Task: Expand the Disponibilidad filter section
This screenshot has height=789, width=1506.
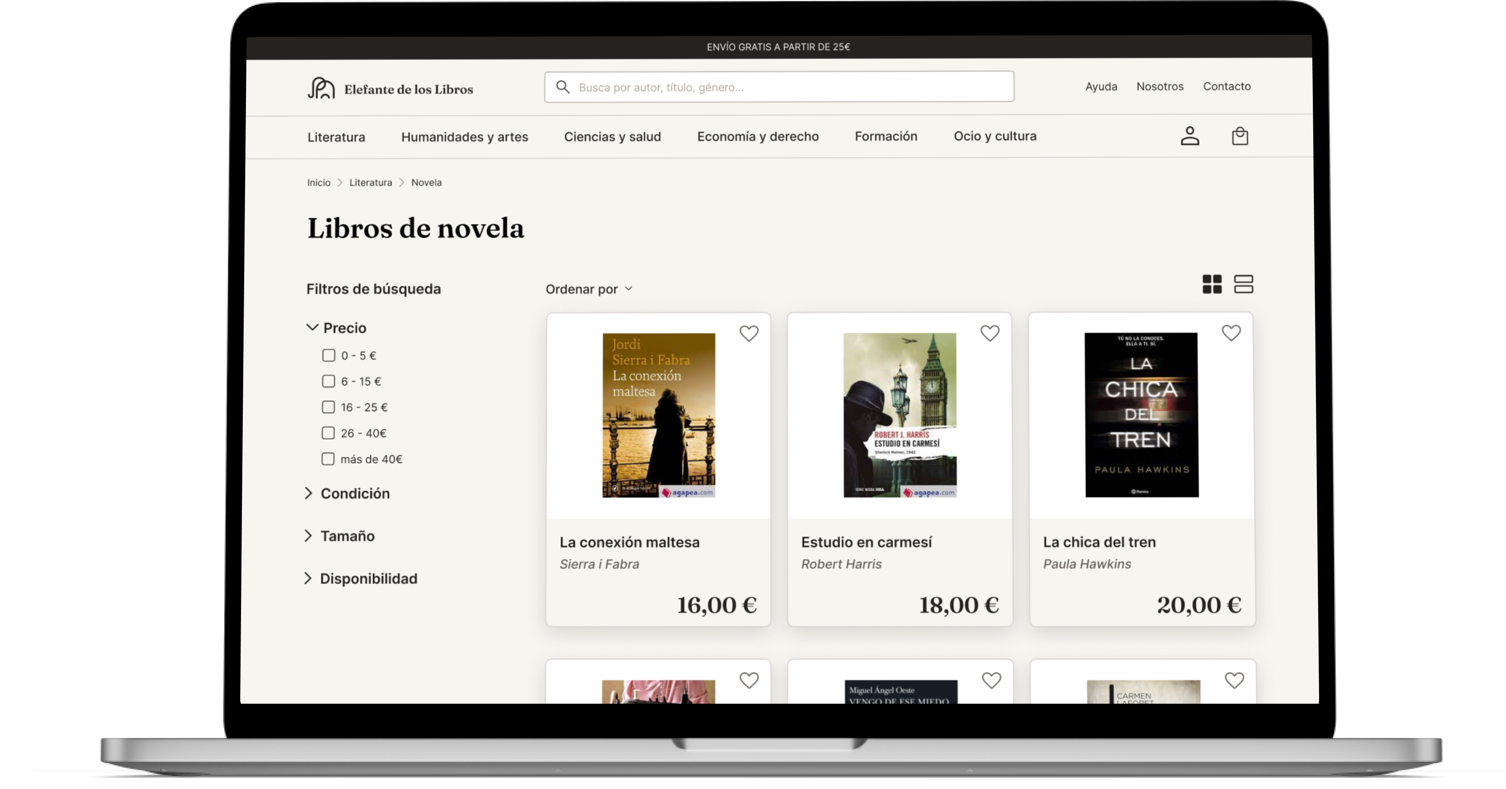Action: tap(361, 578)
